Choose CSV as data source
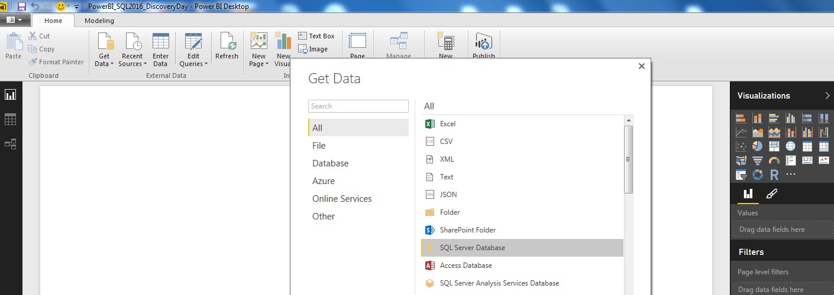 click(x=522, y=142)
